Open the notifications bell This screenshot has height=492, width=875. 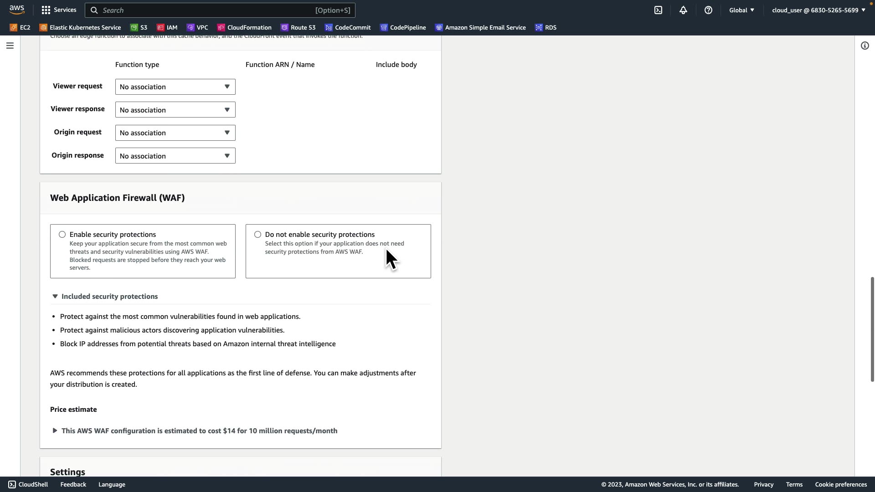(x=683, y=10)
